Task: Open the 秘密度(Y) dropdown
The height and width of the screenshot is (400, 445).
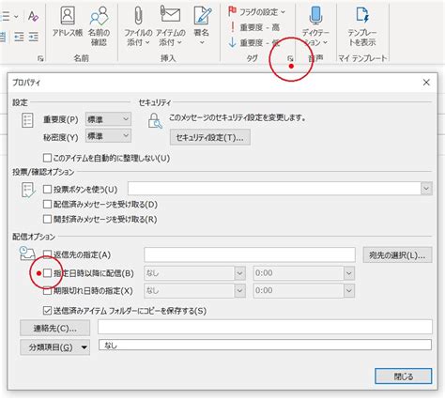Action: pos(108,136)
